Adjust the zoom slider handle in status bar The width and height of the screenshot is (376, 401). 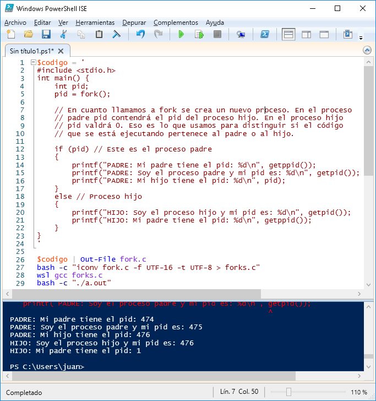288,392
